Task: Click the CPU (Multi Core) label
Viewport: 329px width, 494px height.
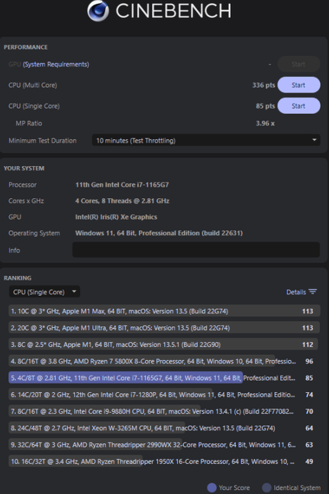Action: tap(33, 85)
